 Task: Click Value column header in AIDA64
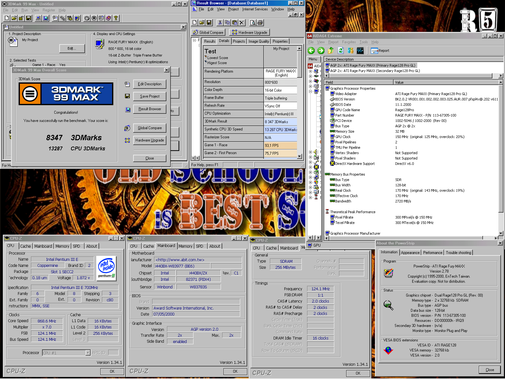(x=446, y=82)
